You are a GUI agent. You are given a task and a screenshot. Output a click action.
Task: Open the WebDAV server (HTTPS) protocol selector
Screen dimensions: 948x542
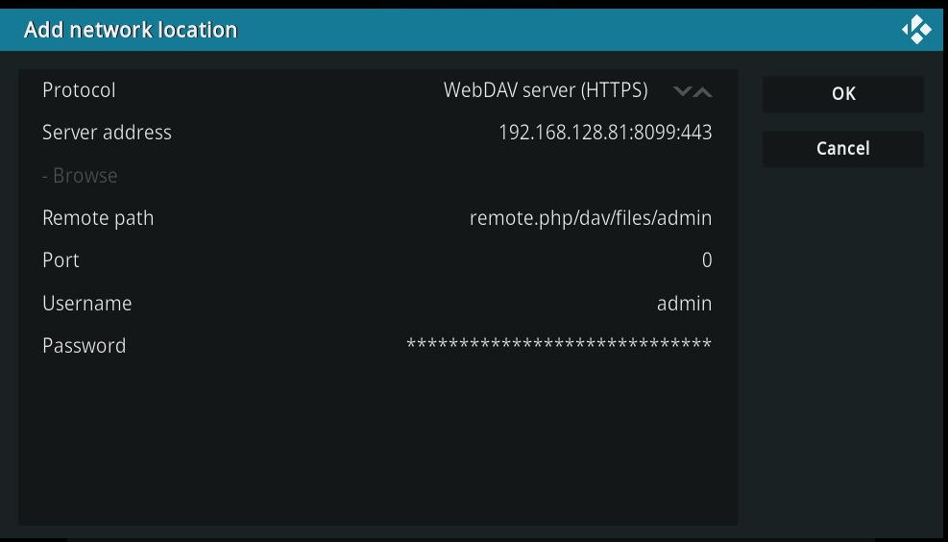pyautogui.click(x=546, y=90)
